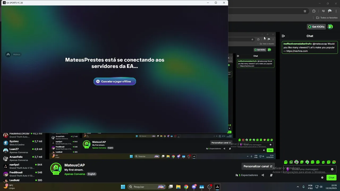Click the English language tag
This screenshot has width=340, height=191.
click(x=92, y=174)
